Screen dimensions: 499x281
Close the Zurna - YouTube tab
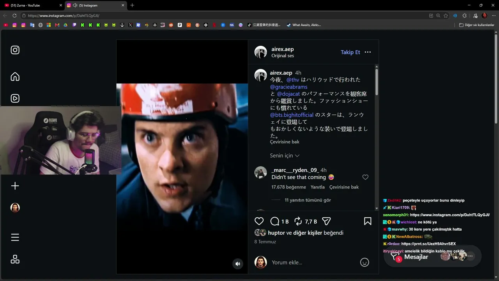click(61, 5)
